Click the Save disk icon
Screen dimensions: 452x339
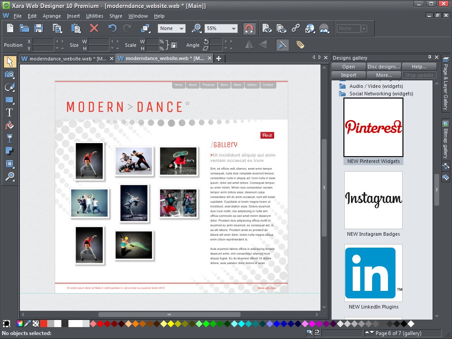click(39, 29)
